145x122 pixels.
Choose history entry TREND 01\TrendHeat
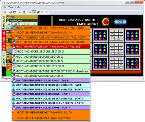(51, 71)
